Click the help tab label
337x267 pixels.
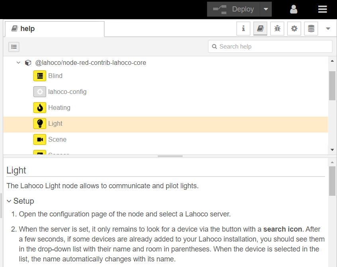pos(28,29)
